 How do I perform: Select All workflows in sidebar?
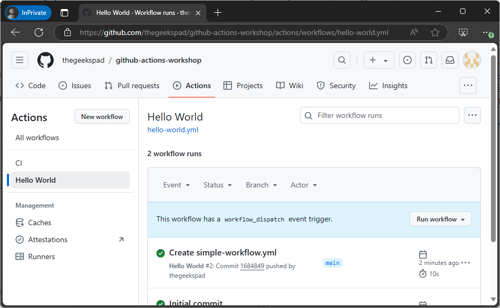click(37, 138)
